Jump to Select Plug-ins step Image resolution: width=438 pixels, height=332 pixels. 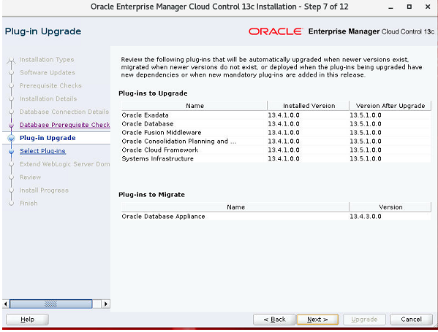point(42,151)
